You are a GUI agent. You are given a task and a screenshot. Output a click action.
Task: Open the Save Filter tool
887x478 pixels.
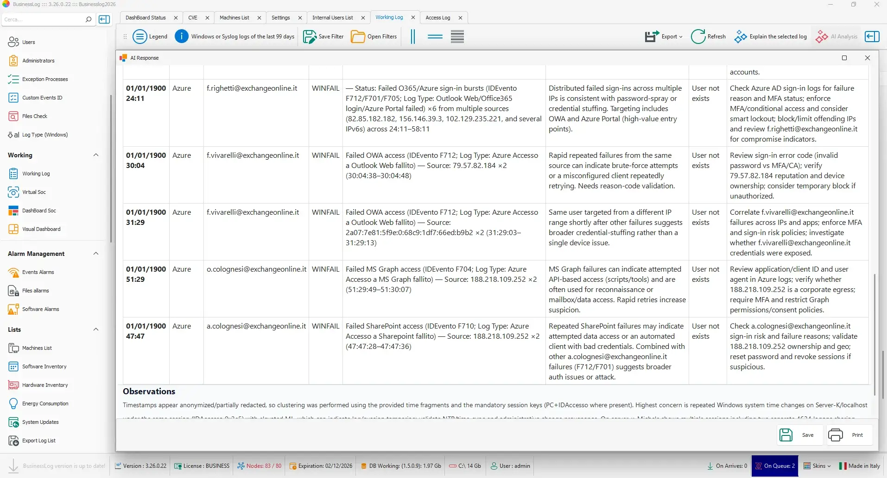pos(323,37)
